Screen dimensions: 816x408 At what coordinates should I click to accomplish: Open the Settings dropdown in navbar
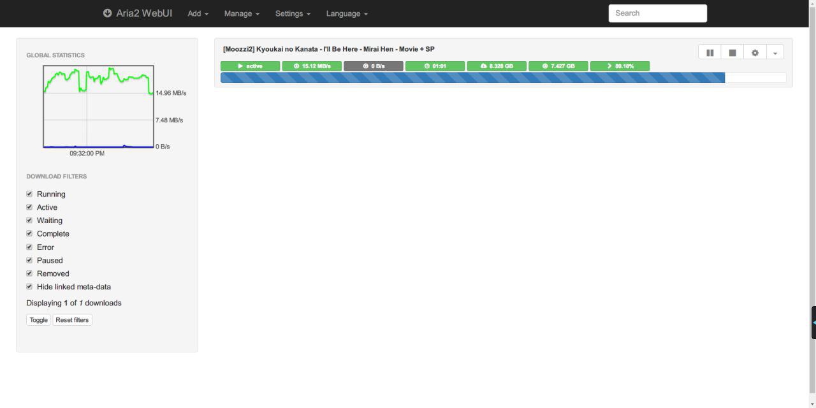293,13
